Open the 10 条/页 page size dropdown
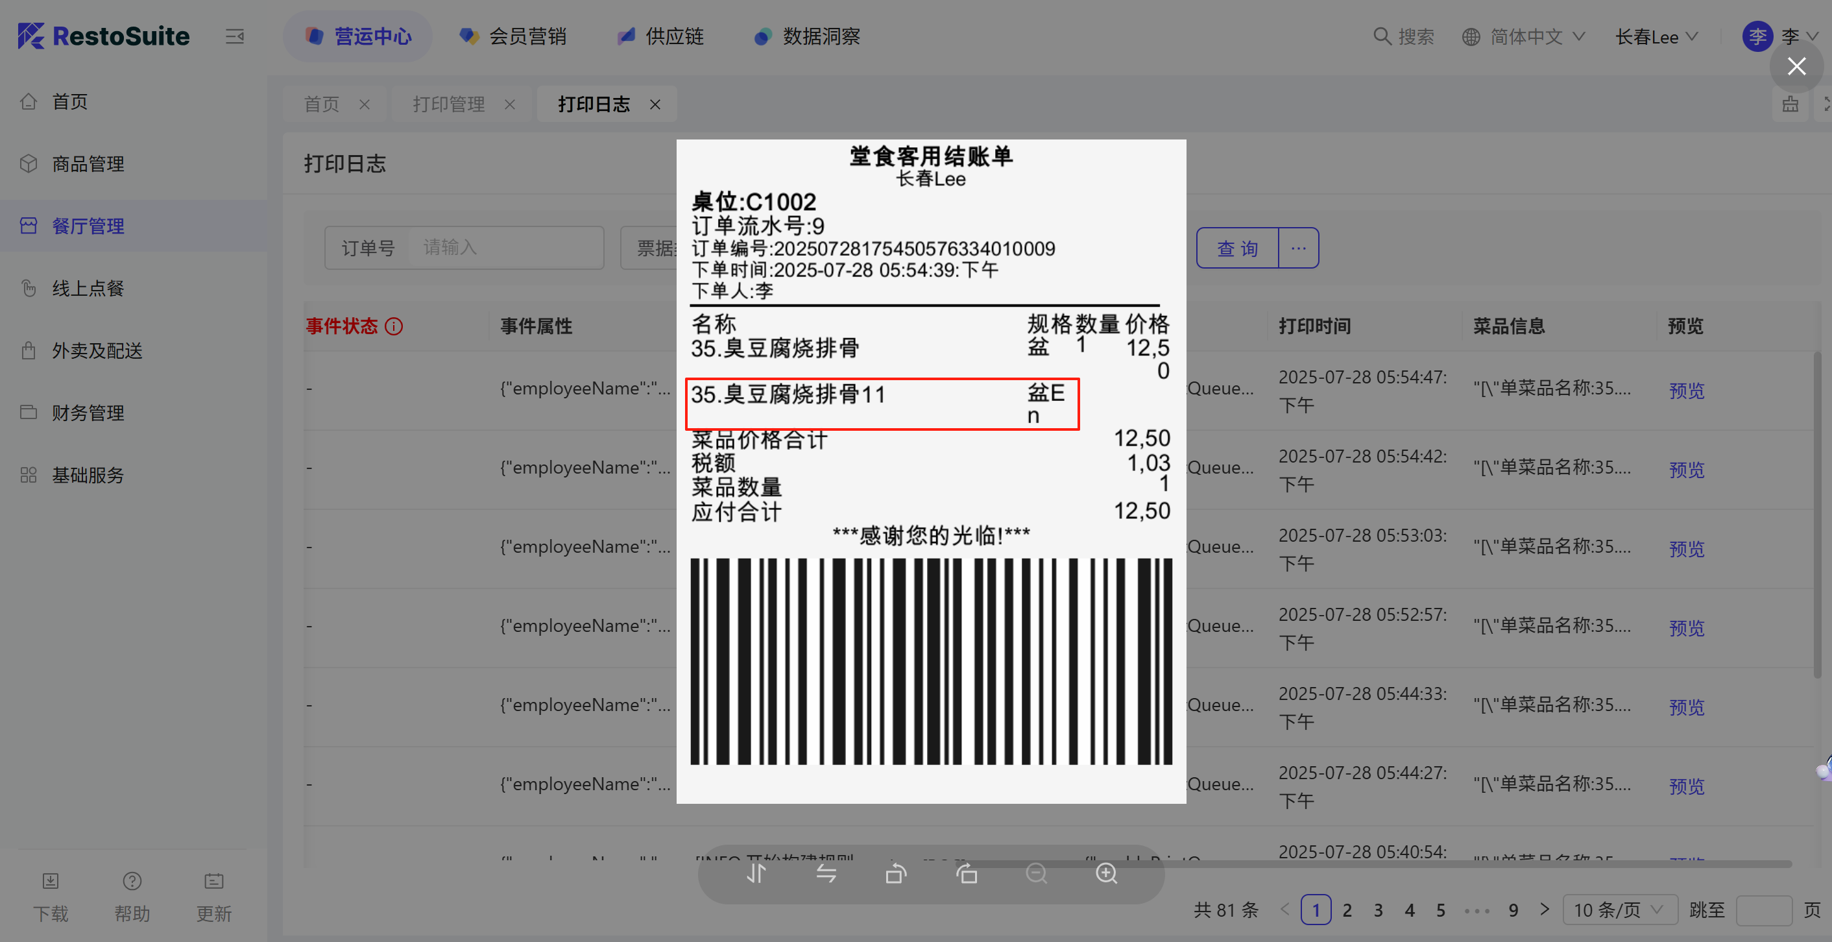The image size is (1832, 942). click(1620, 910)
